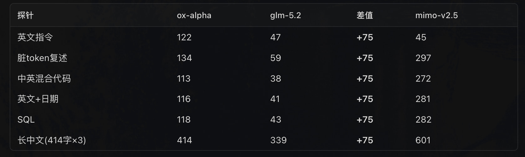The image size is (525, 157).
Task: Click the 中英混合代码 row label
Action: tap(44, 78)
